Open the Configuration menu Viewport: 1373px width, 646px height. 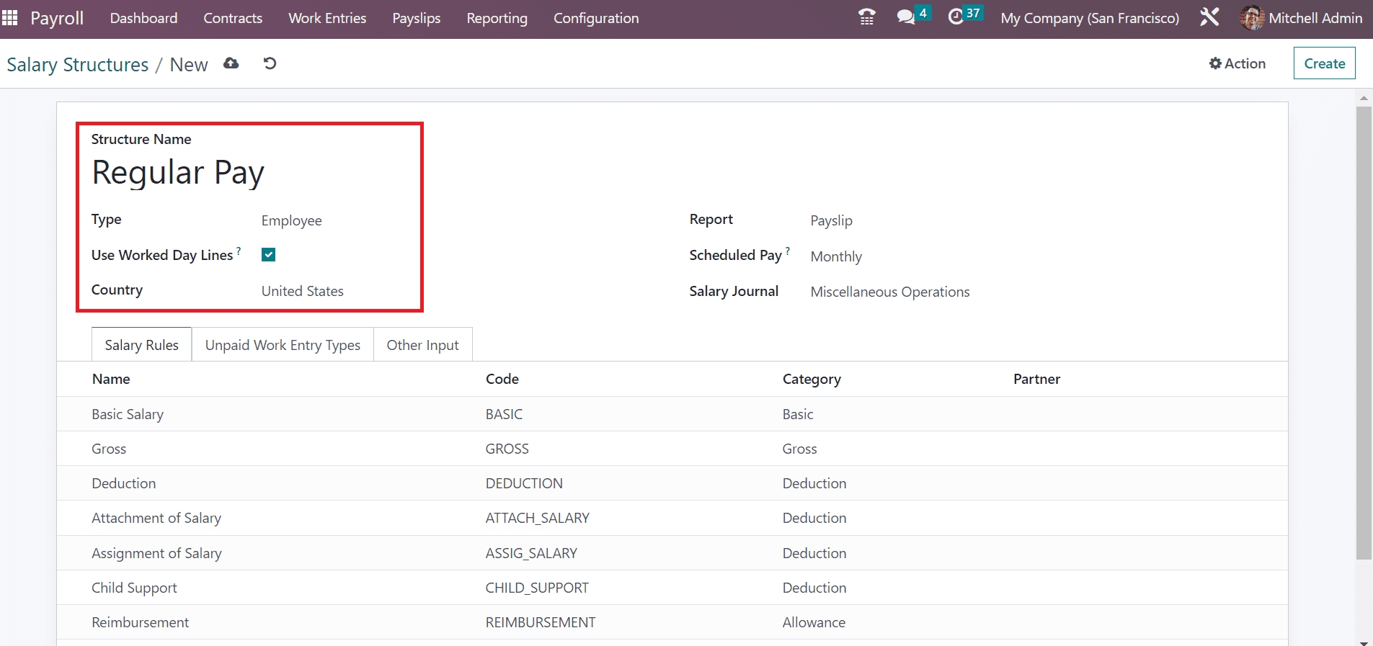coord(596,18)
